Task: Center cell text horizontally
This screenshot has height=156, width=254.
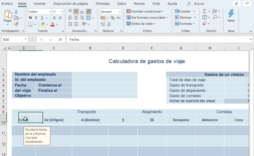Action: click(76, 18)
